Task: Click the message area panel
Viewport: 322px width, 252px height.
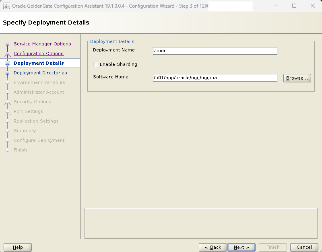Action: (x=201, y=223)
